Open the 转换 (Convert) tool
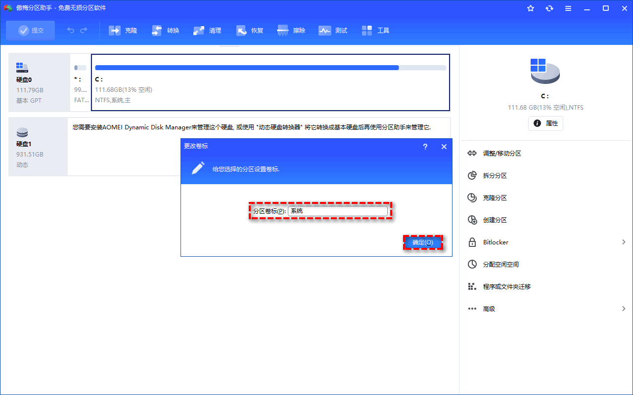The height and width of the screenshot is (395, 633). point(157,31)
